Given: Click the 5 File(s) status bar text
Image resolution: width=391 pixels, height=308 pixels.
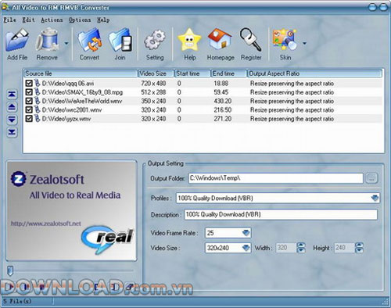Looking at the screenshot, I should tap(17, 301).
